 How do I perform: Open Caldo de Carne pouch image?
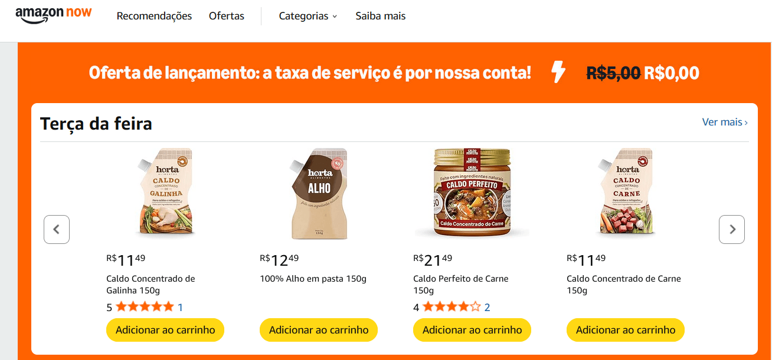(626, 194)
